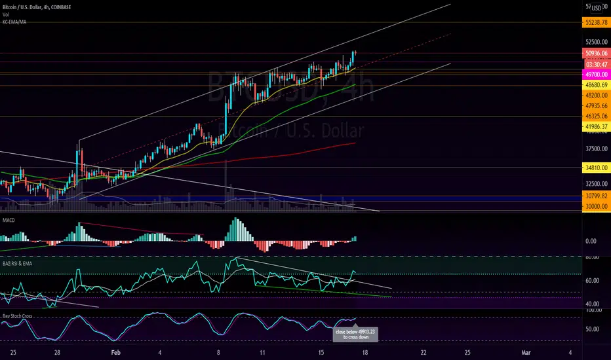Click the Vol indicator legend
The image size is (611, 360).
point(5,15)
